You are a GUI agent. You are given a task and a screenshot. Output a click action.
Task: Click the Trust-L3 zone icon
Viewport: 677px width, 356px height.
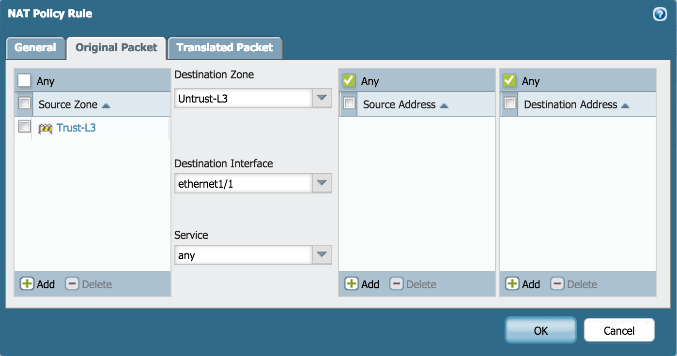coord(45,128)
